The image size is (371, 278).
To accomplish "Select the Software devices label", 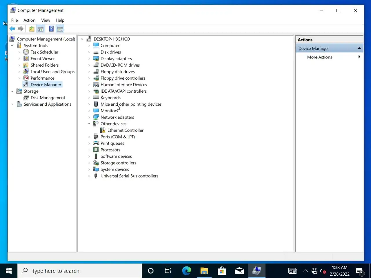I will 116,156.
